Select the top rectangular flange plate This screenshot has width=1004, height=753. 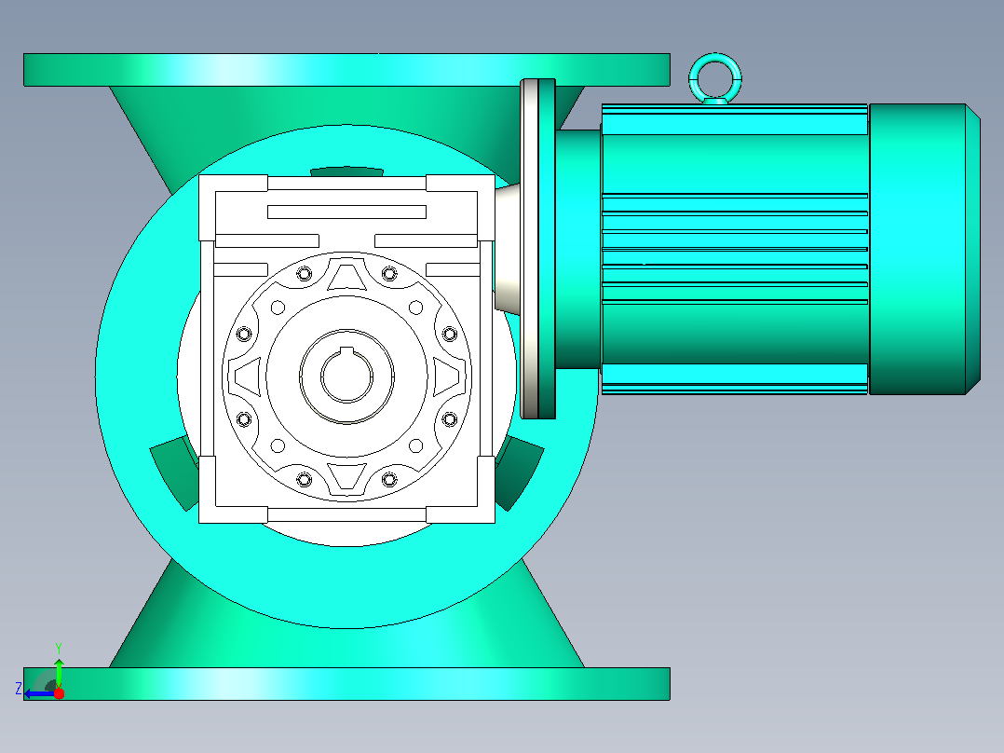click(x=346, y=69)
